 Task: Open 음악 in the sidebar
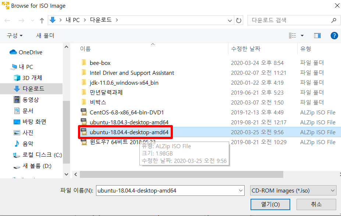point(24,143)
